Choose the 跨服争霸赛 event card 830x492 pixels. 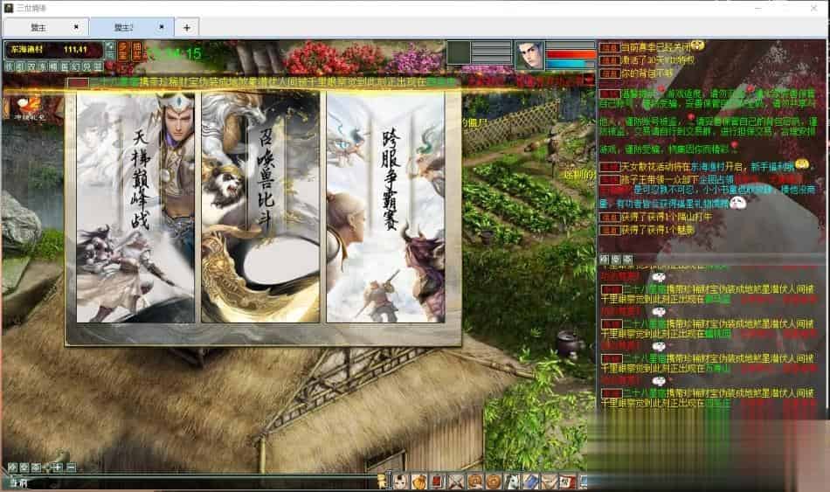pos(385,207)
